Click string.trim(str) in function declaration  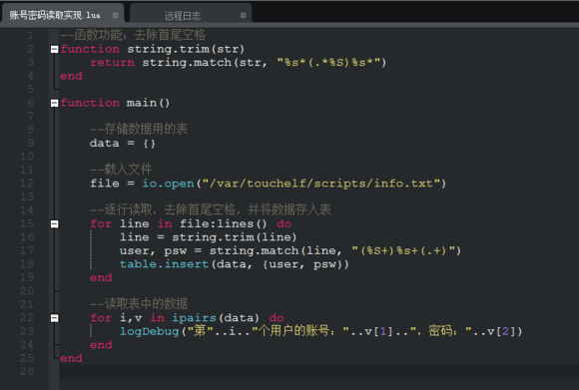point(186,49)
